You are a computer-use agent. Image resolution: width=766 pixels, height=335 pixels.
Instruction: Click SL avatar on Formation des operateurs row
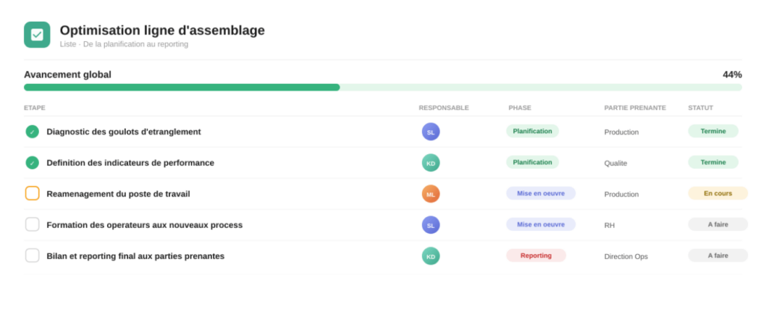pyautogui.click(x=431, y=225)
